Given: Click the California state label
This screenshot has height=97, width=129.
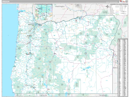Looking at the screenshot, I should tap(43, 95).
